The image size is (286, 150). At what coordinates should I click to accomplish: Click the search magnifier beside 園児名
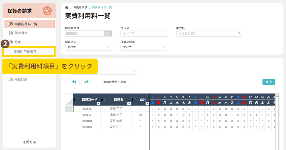tap(239, 33)
